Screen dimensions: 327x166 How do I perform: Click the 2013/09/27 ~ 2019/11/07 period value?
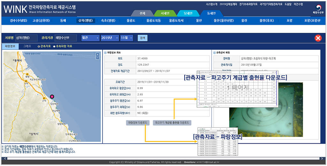(x=154, y=71)
